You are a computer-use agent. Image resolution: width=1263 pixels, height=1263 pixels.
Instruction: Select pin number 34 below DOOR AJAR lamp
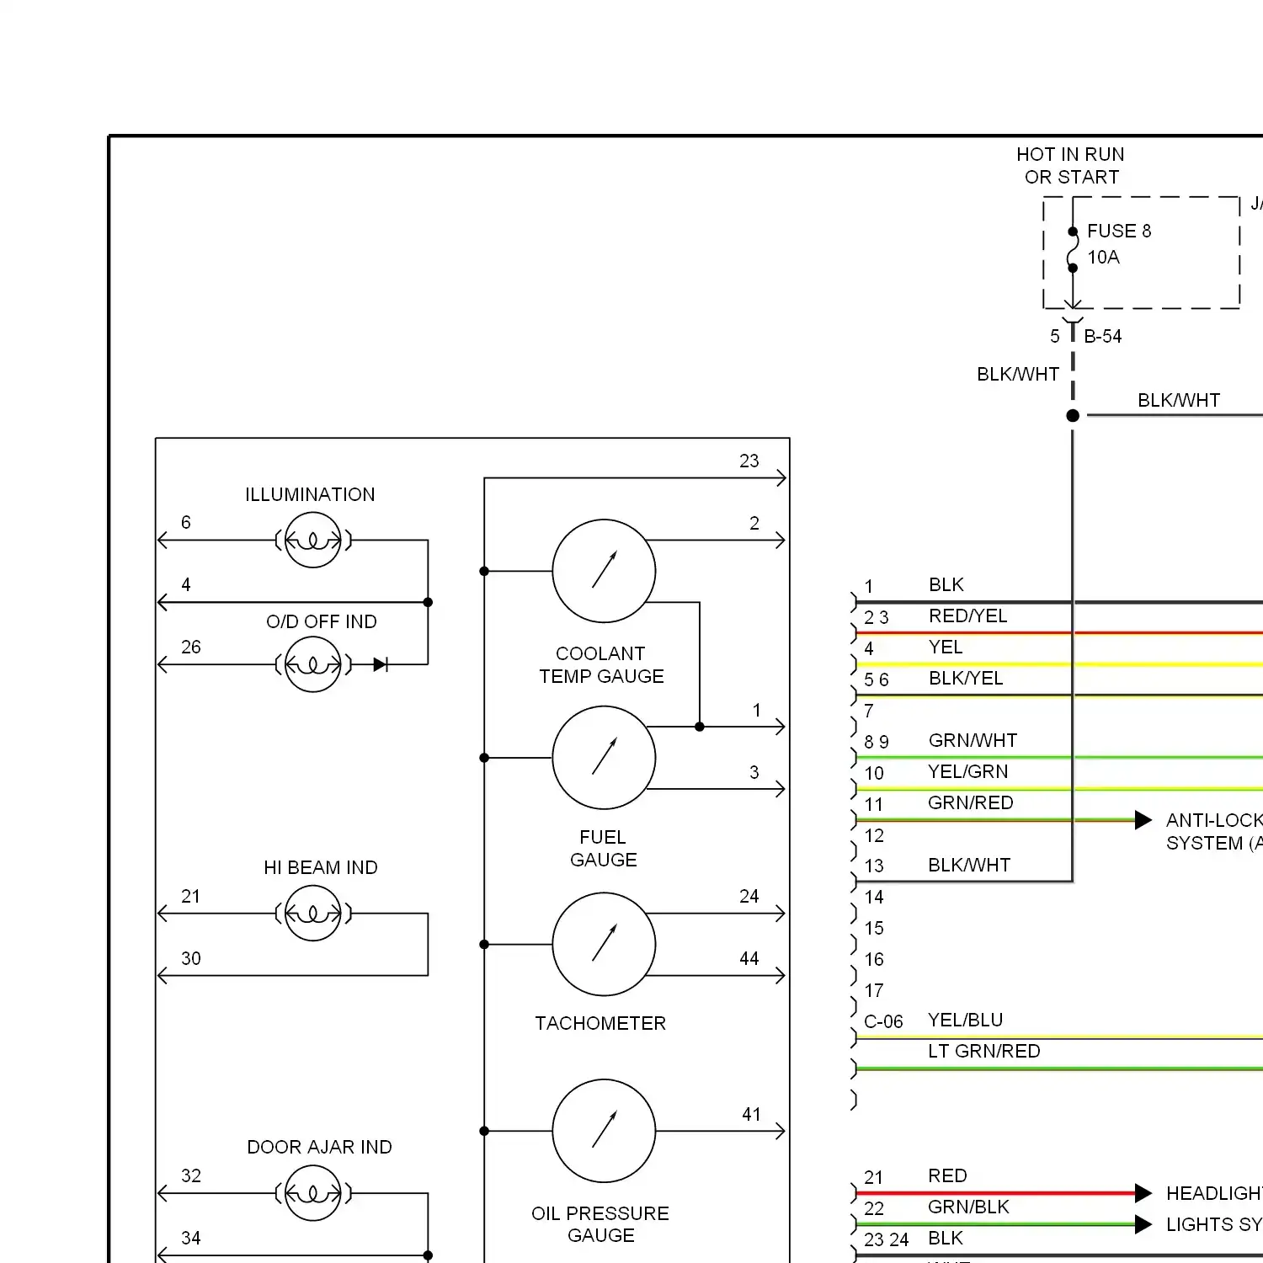(191, 1238)
